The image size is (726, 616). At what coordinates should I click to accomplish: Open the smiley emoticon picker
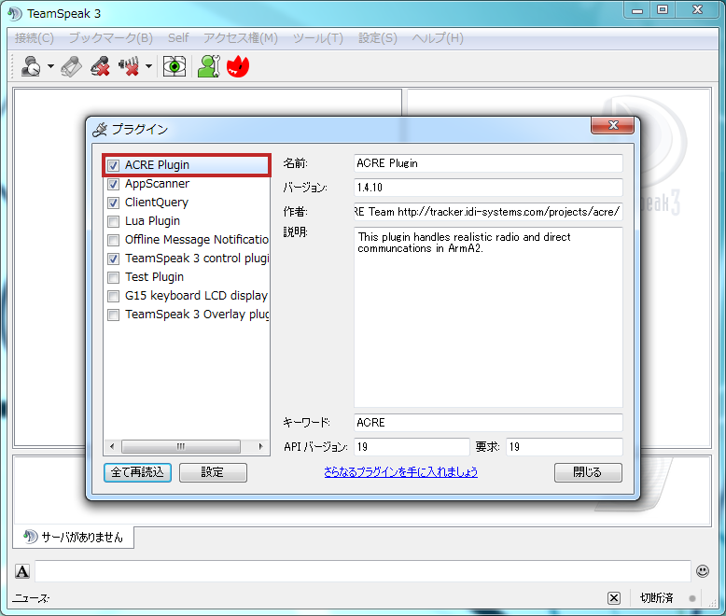(x=703, y=571)
